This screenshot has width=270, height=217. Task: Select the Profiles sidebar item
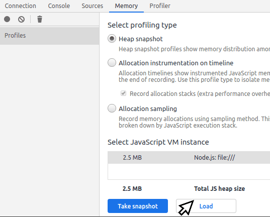(x=50, y=36)
